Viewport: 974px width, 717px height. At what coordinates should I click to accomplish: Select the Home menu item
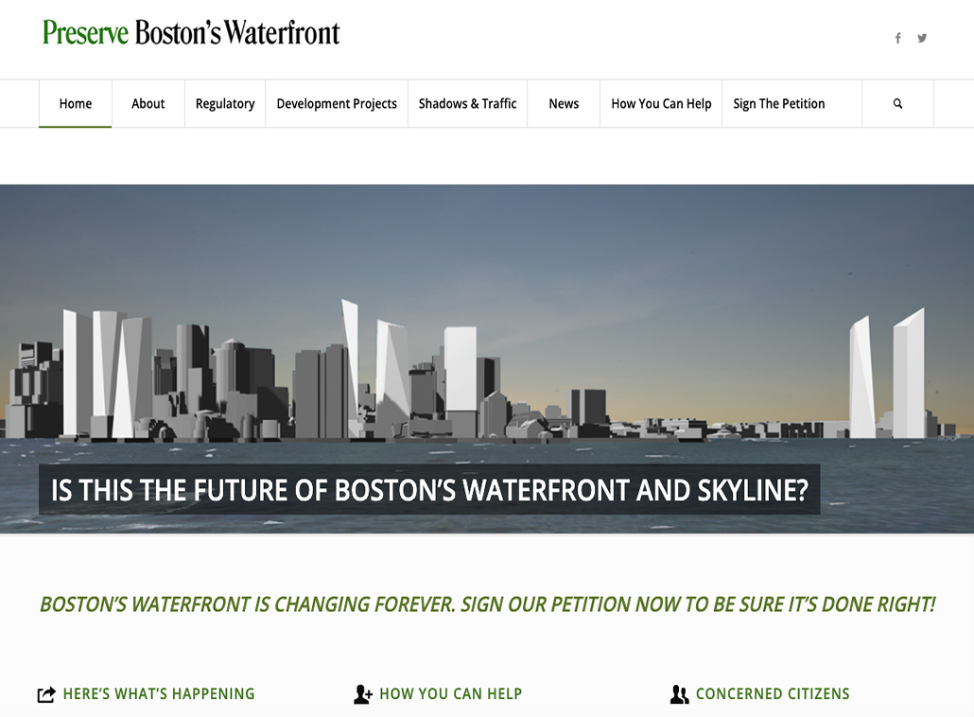[x=76, y=104]
